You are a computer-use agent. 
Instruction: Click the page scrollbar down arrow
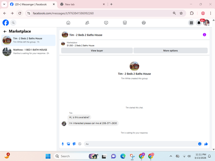point(214,149)
